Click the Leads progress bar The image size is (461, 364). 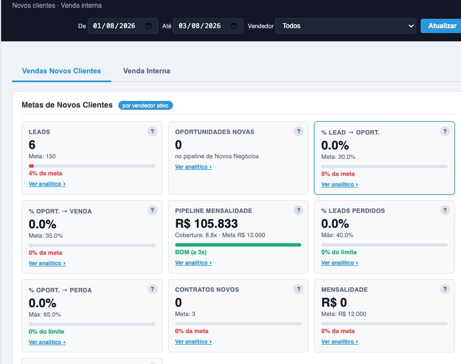coord(92,166)
